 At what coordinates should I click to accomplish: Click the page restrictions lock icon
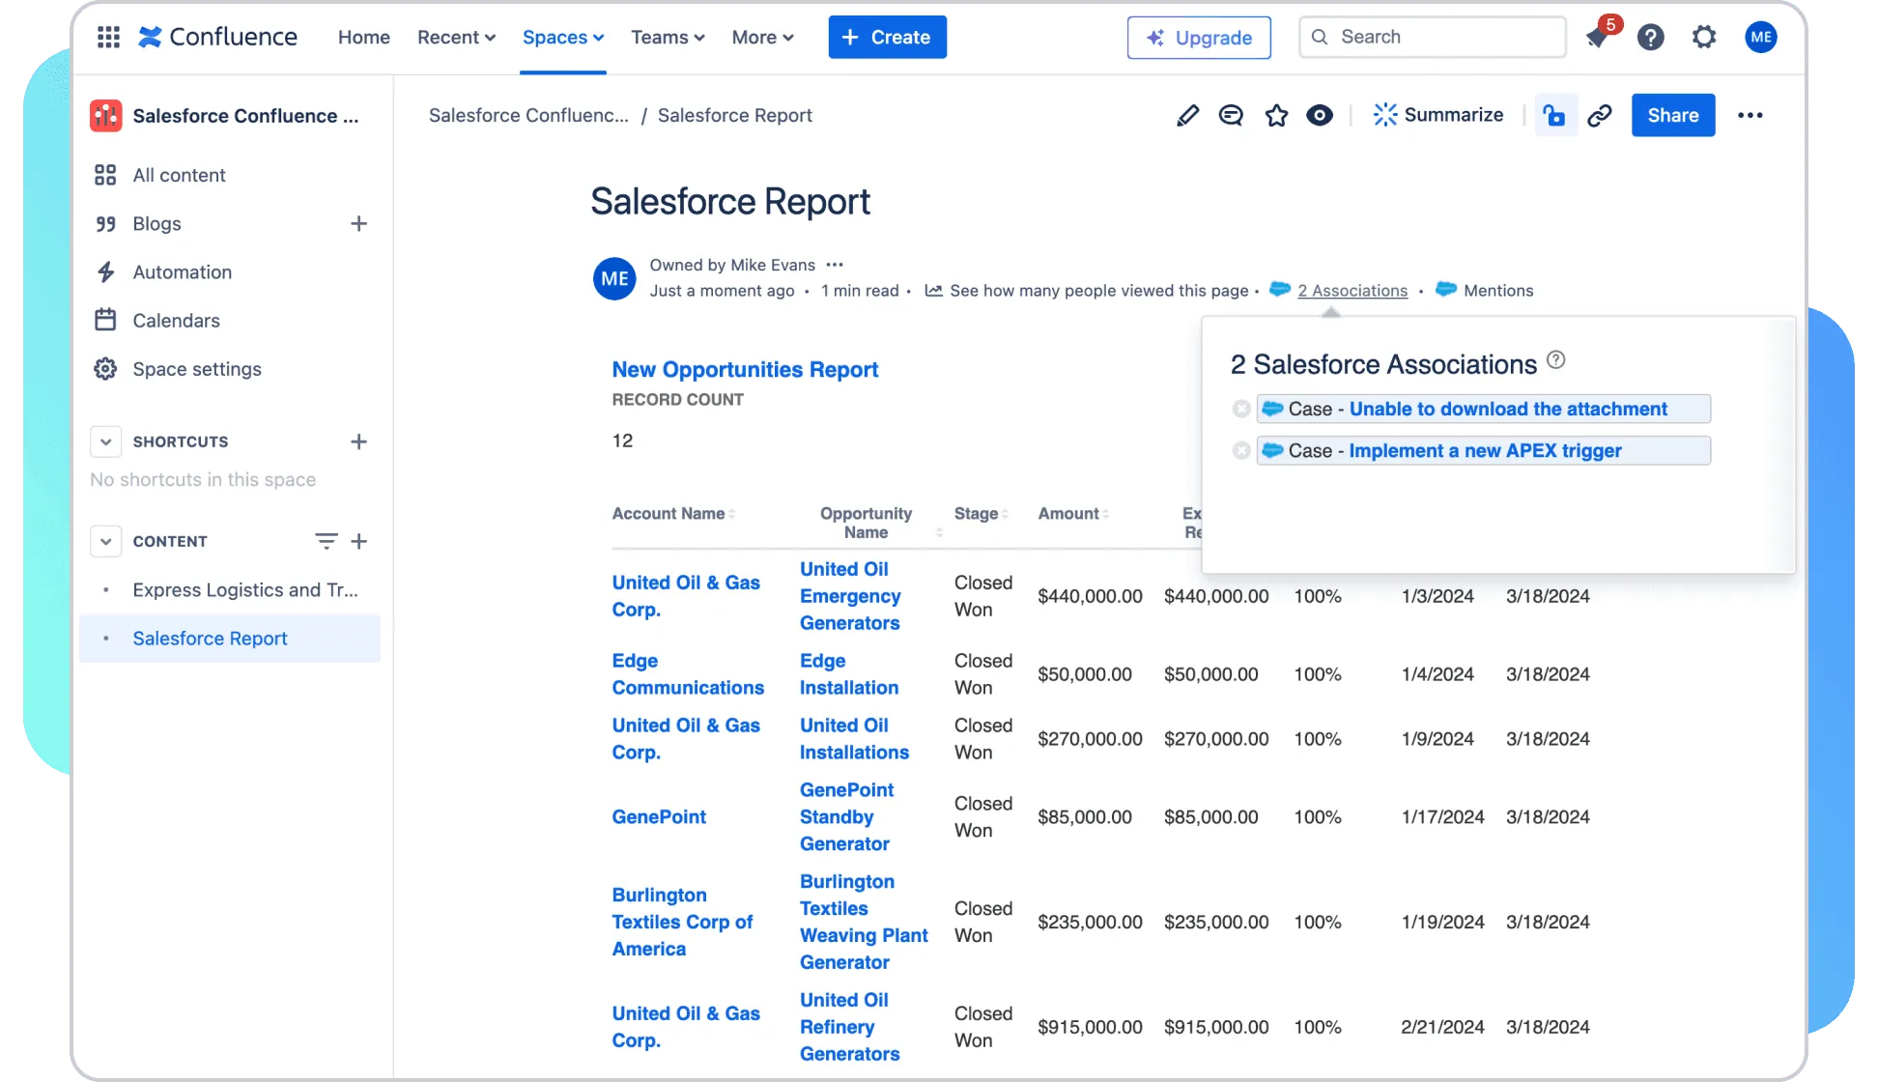[x=1554, y=116]
